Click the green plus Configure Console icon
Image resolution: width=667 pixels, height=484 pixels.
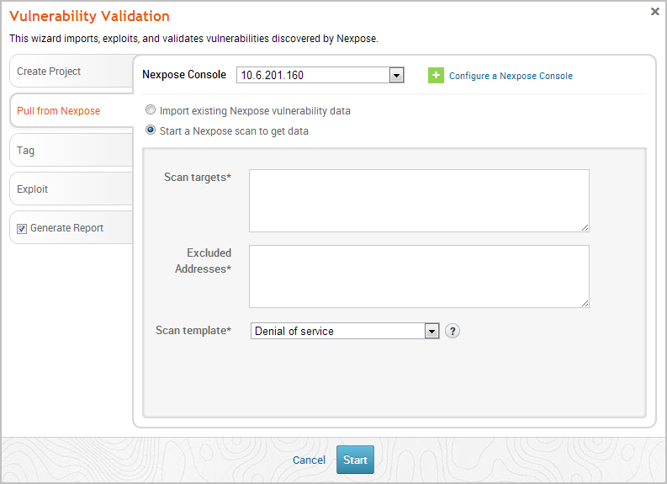[436, 76]
